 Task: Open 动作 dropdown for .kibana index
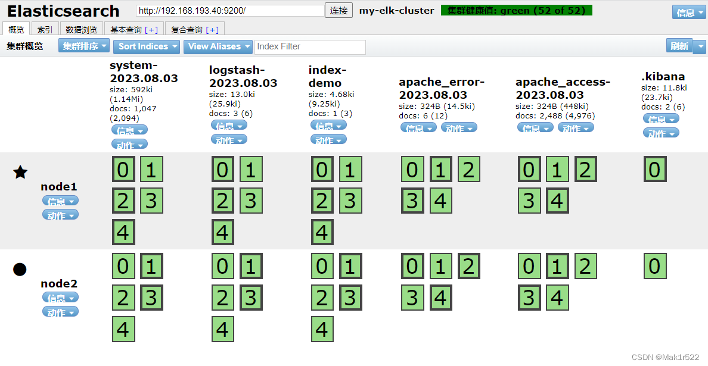(x=661, y=133)
